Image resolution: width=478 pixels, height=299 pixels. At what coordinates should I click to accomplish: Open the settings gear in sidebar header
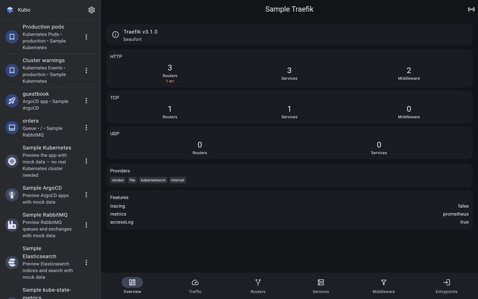tap(91, 10)
